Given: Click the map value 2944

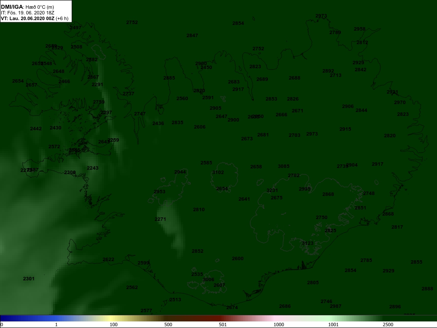Looking at the screenshot, I should click(180, 172).
